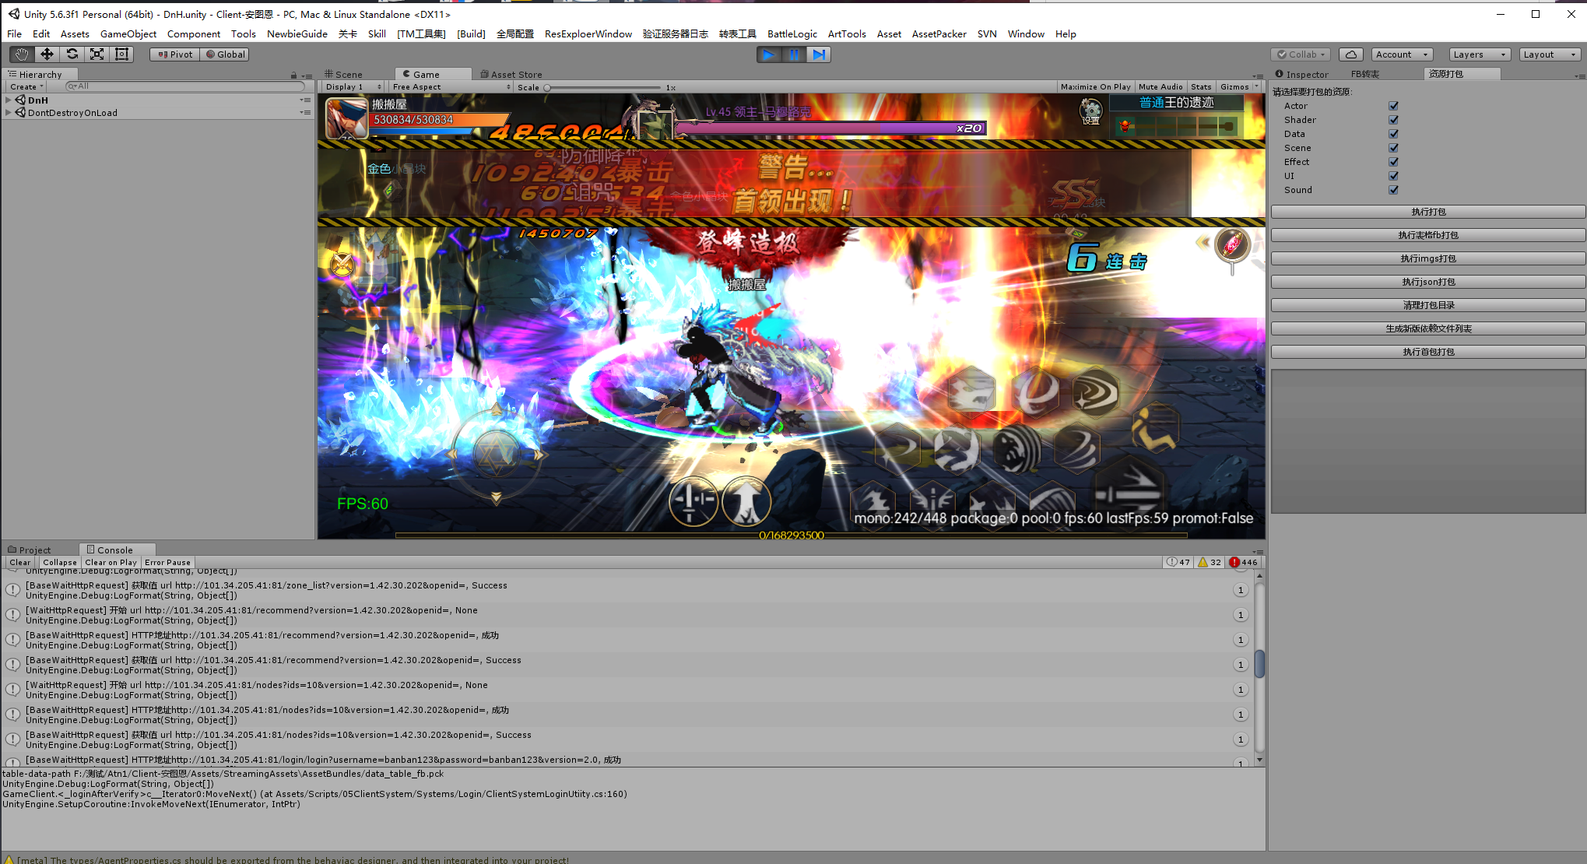The image size is (1587, 864).
Task: Click the Hierarchy panel lock icon
Action: pos(293,75)
